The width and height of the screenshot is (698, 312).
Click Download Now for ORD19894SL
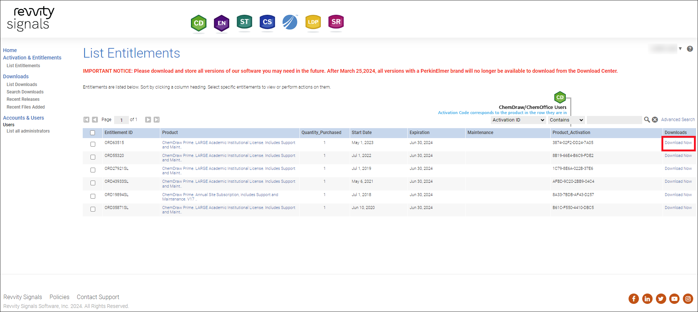click(x=678, y=195)
